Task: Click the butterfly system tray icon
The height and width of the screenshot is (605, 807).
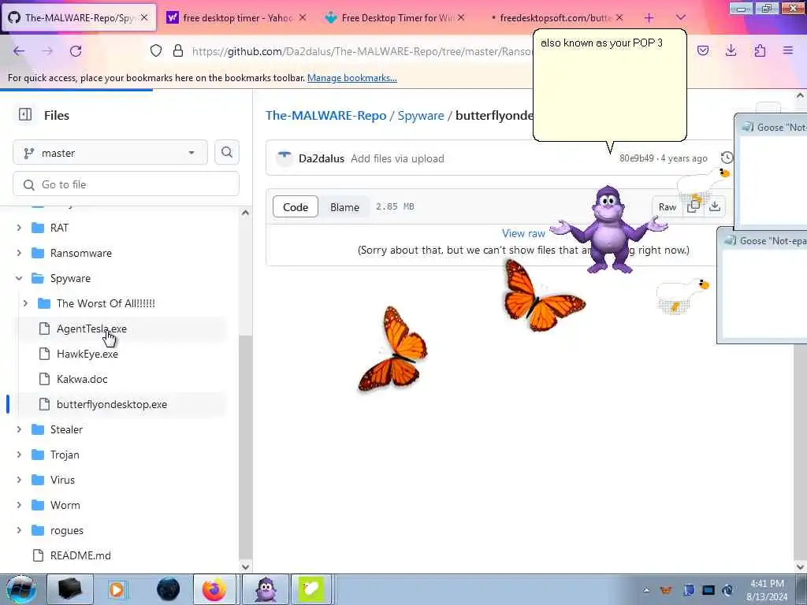Action: [666, 590]
